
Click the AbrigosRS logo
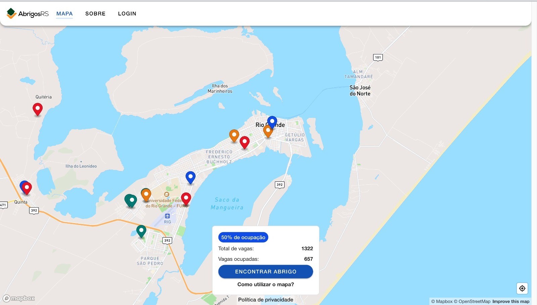[x=28, y=13]
